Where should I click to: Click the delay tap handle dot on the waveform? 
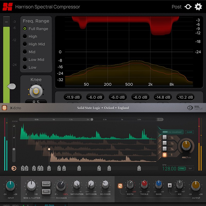49,149
